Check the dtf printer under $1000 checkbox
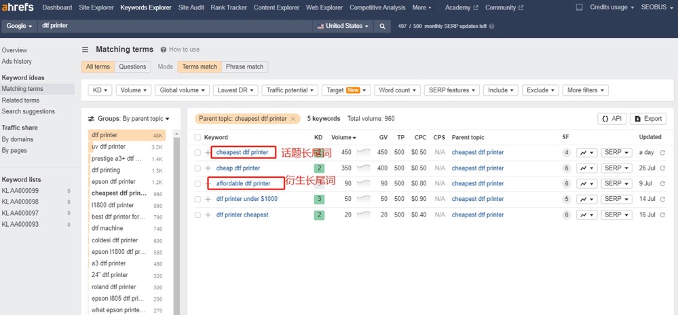Screen dimensions: 678x315 197,200
